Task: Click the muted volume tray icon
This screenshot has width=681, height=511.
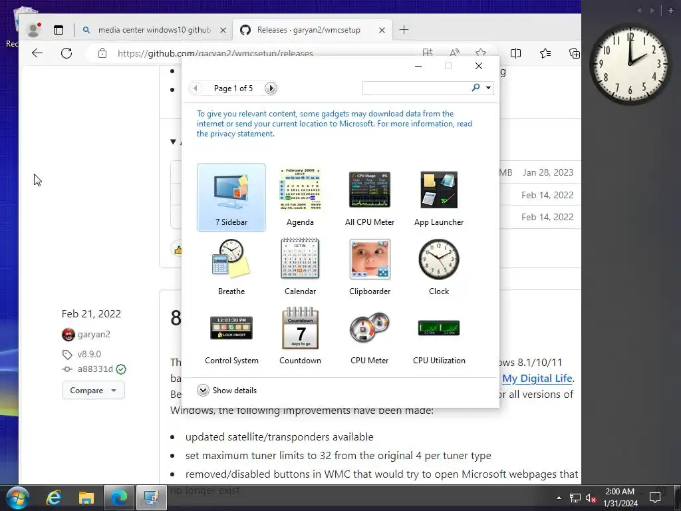Action: click(591, 498)
